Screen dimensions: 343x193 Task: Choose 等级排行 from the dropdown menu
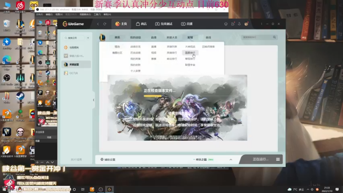point(190,59)
